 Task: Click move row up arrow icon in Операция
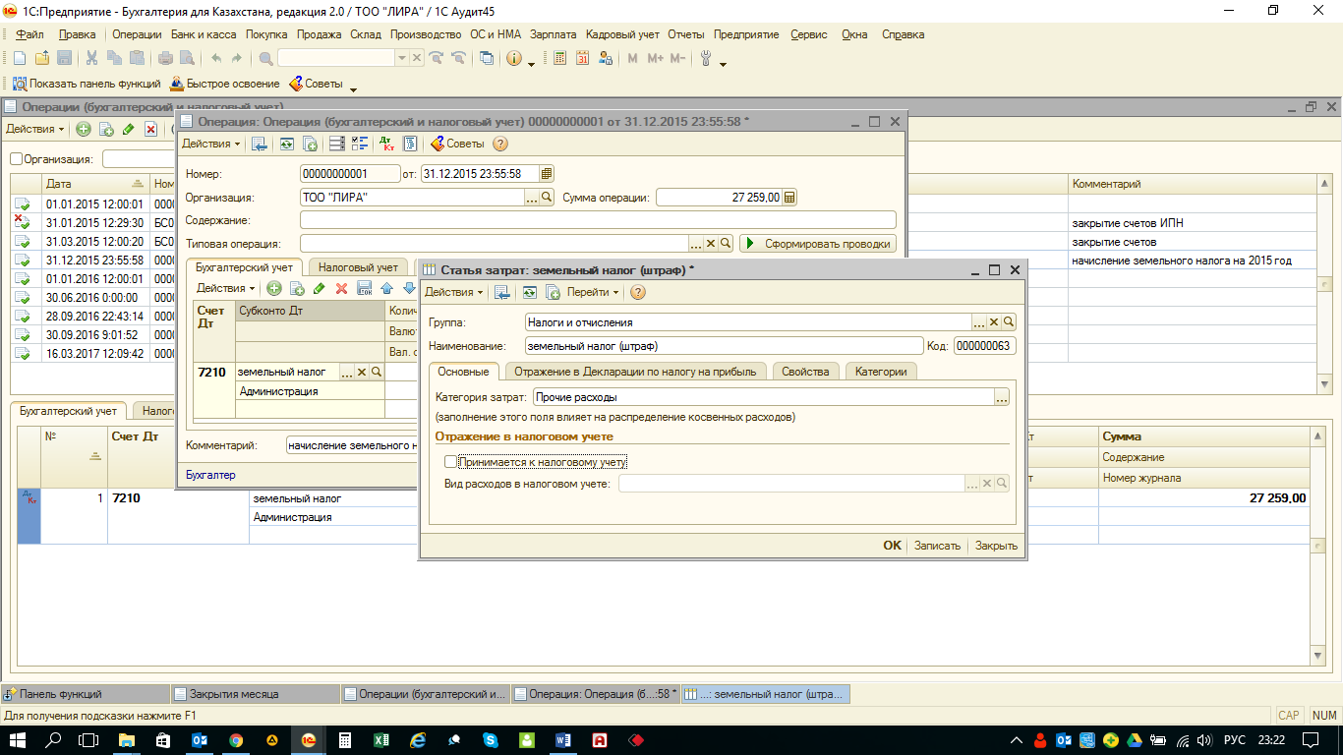[x=386, y=288]
